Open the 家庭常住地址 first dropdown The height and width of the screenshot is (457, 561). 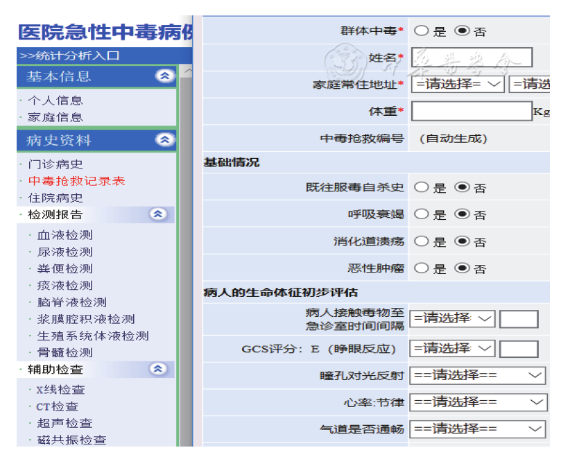[x=457, y=84]
